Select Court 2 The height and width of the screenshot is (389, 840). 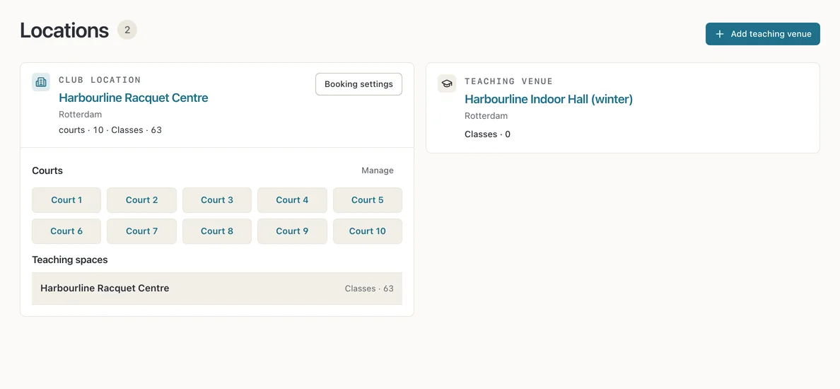tap(141, 200)
